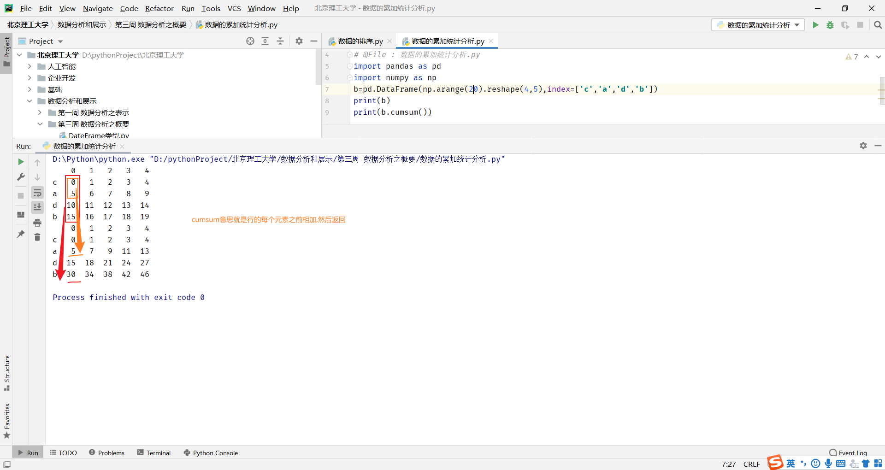The image size is (885, 470).
Task: Open Python Console tool window
Action: tap(211, 452)
